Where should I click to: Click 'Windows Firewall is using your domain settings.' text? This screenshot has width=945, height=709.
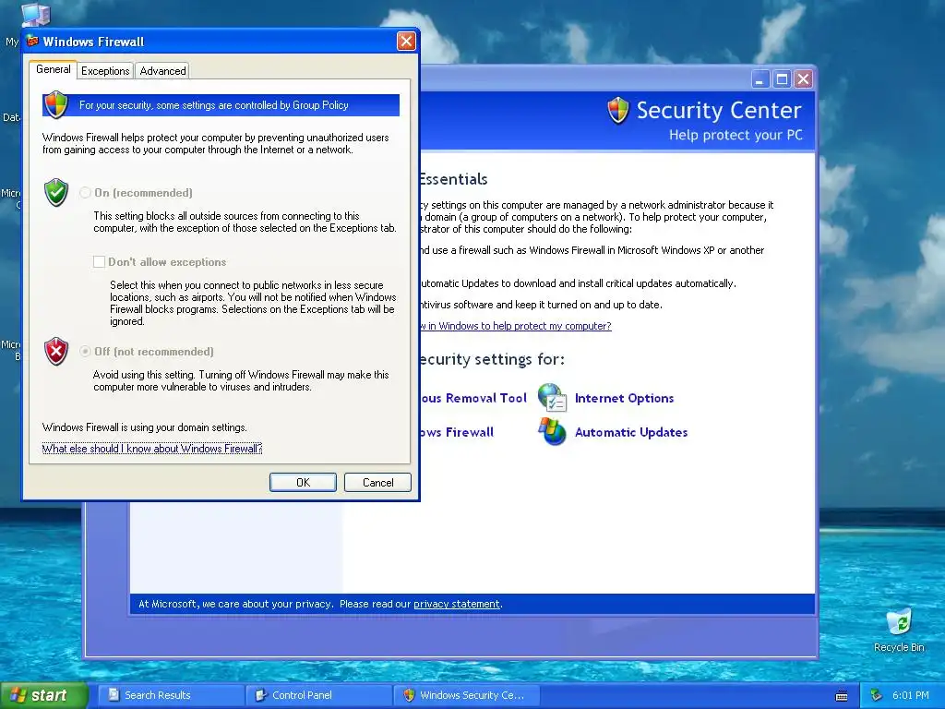[145, 427]
